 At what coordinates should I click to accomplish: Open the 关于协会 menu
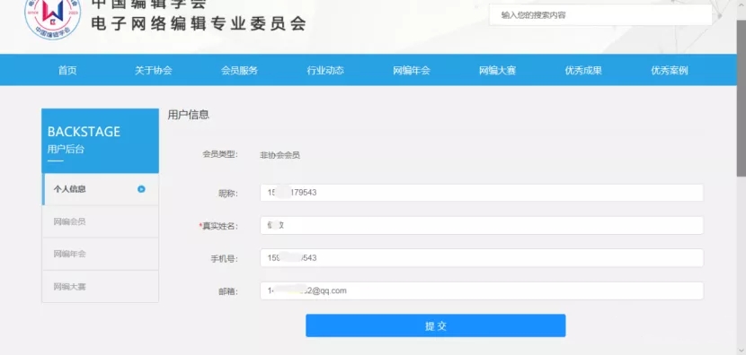click(x=153, y=71)
